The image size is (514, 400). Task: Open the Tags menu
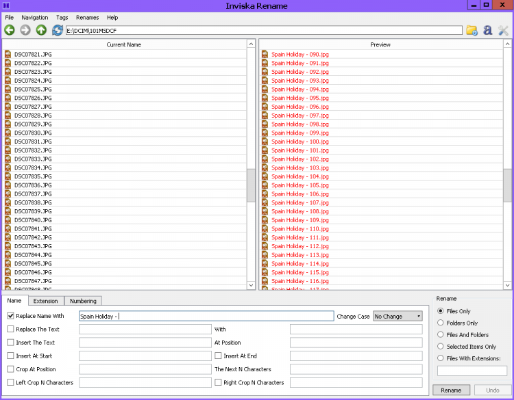[x=62, y=18]
